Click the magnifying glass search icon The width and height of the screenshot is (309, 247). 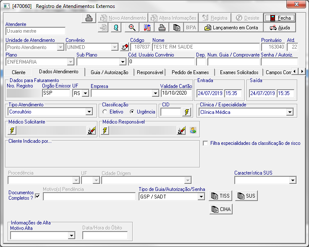tap(132, 28)
